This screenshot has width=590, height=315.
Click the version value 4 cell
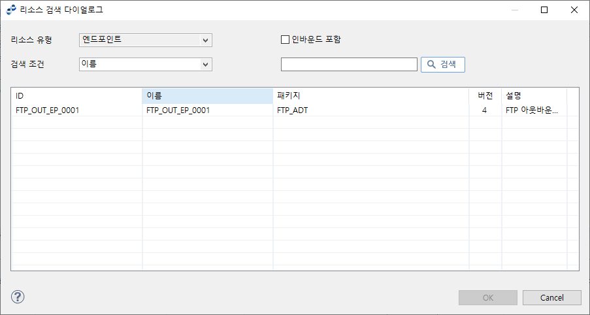click(485, 110)
